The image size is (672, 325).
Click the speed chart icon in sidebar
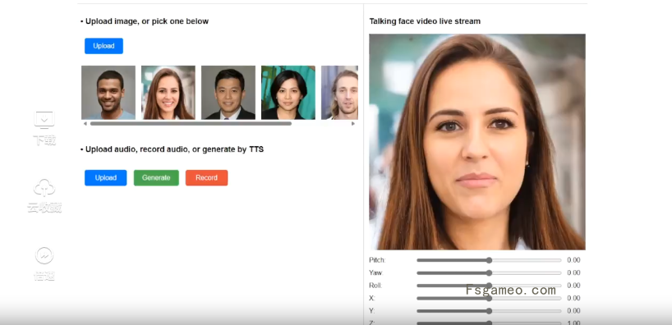coord(44,255)
